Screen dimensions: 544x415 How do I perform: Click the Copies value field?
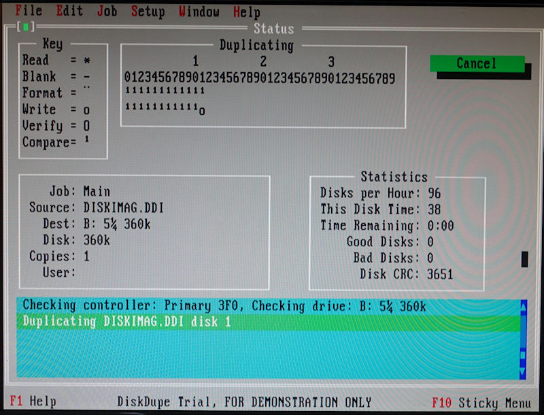coord(87,256)
